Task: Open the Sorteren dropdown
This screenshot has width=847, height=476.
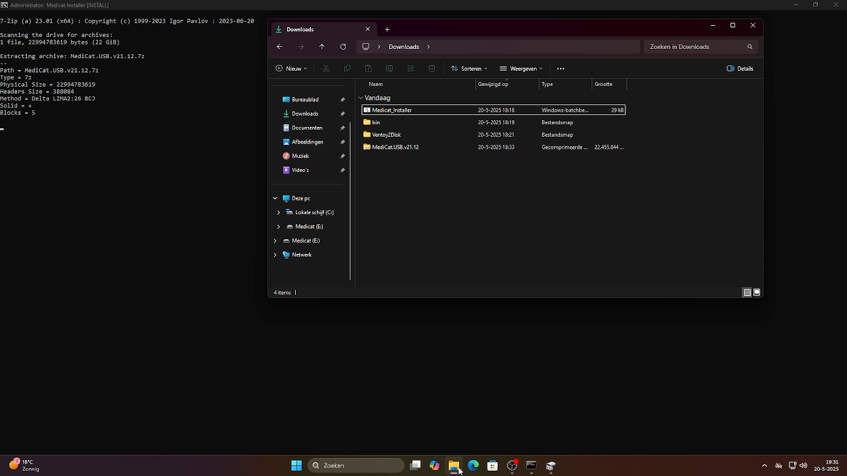Action: pos(469,69)
